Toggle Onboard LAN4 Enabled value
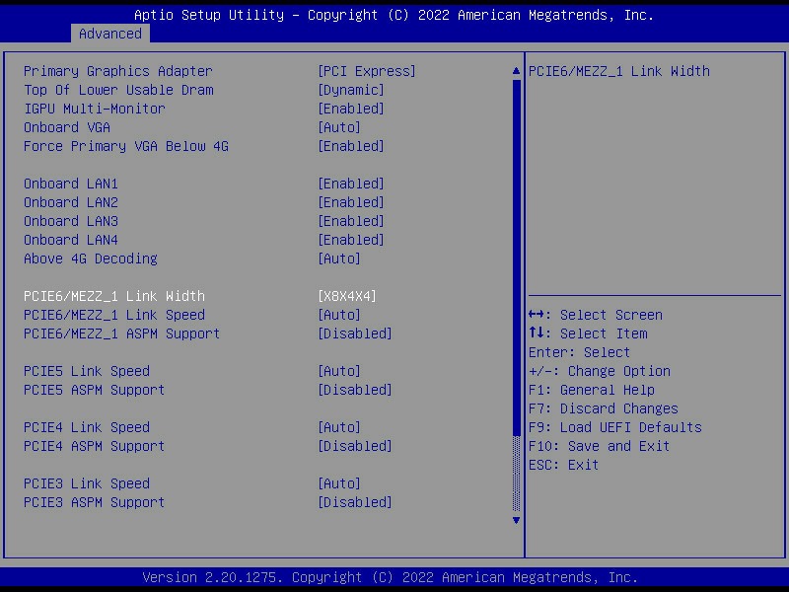Image resolution: width=789 pixels, height=592 pixels. click(x=350, y=240)
